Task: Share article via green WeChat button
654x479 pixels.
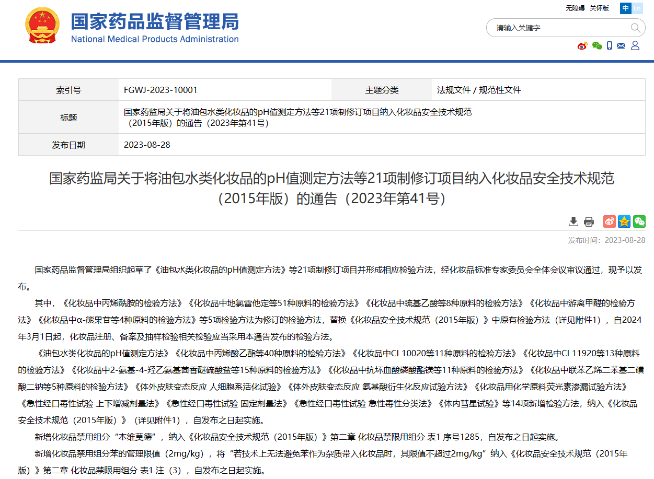Action: point(639,221)
